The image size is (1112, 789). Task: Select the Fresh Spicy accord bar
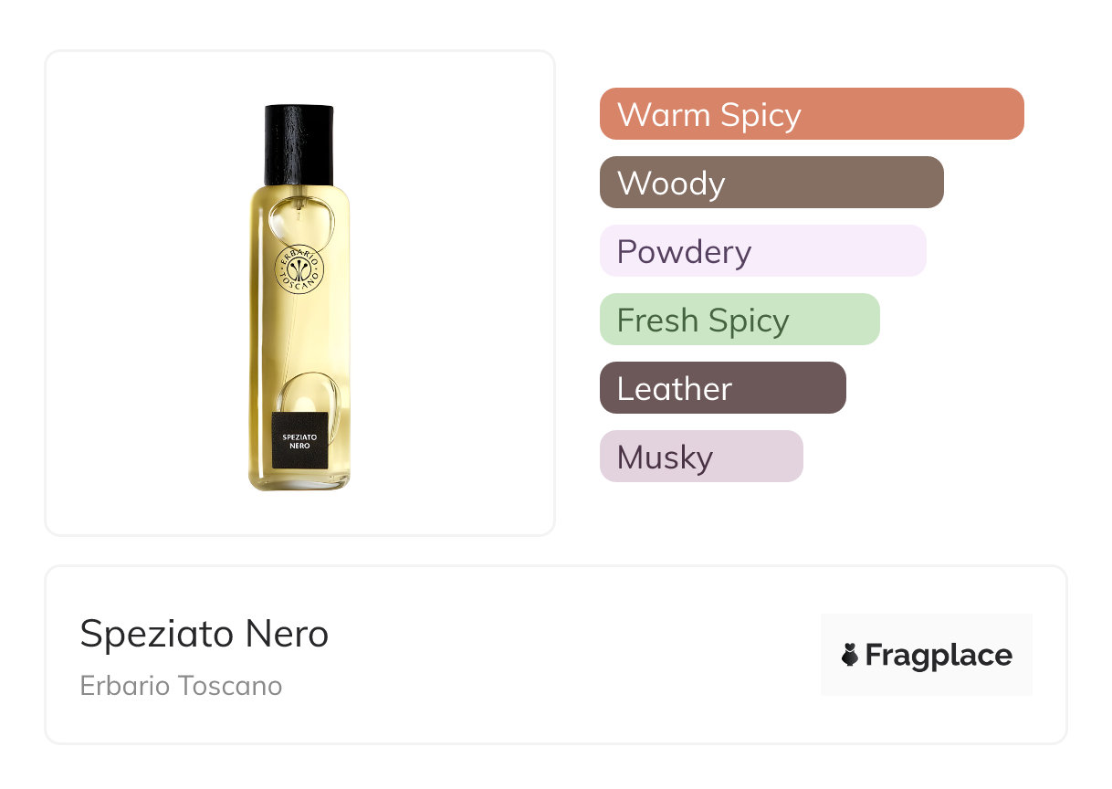tap(739, 320)
